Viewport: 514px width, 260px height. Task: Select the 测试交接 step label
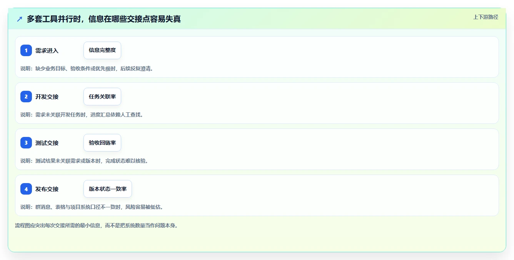coord(47,143)
